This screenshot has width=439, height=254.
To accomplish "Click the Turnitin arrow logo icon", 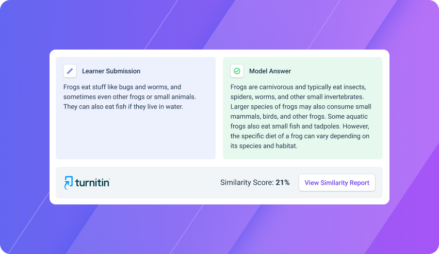I will pyautogui.click(x=69, y=183).
